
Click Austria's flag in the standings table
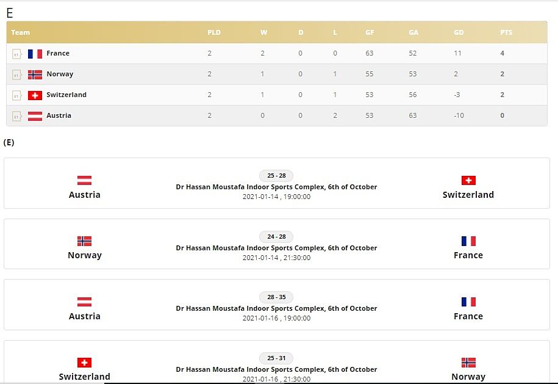coord(35,116)
